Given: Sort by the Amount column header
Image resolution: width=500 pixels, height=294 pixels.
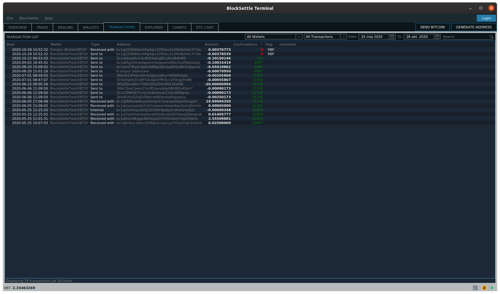Looking at the screenshot, I should (211, 44).
